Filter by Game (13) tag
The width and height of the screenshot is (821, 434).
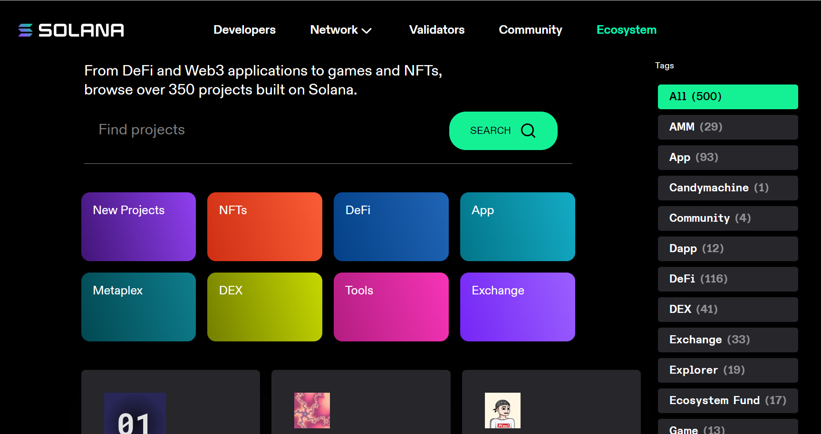pyautogui.click(x=728, y=427)
